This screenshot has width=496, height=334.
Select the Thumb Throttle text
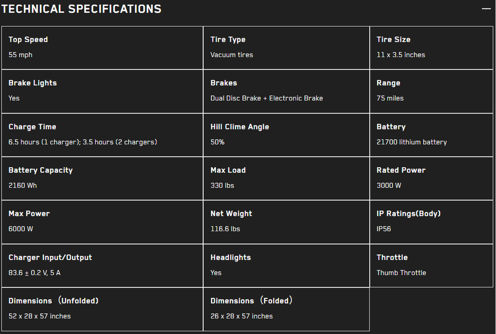(x=401, y=273)
